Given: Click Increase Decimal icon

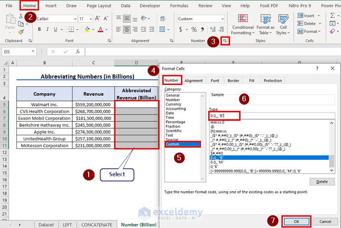Looking at the screenshot, I should 213,29.
